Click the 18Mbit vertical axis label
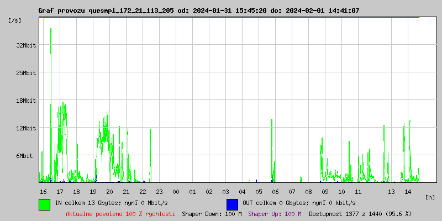 (26, 101)
